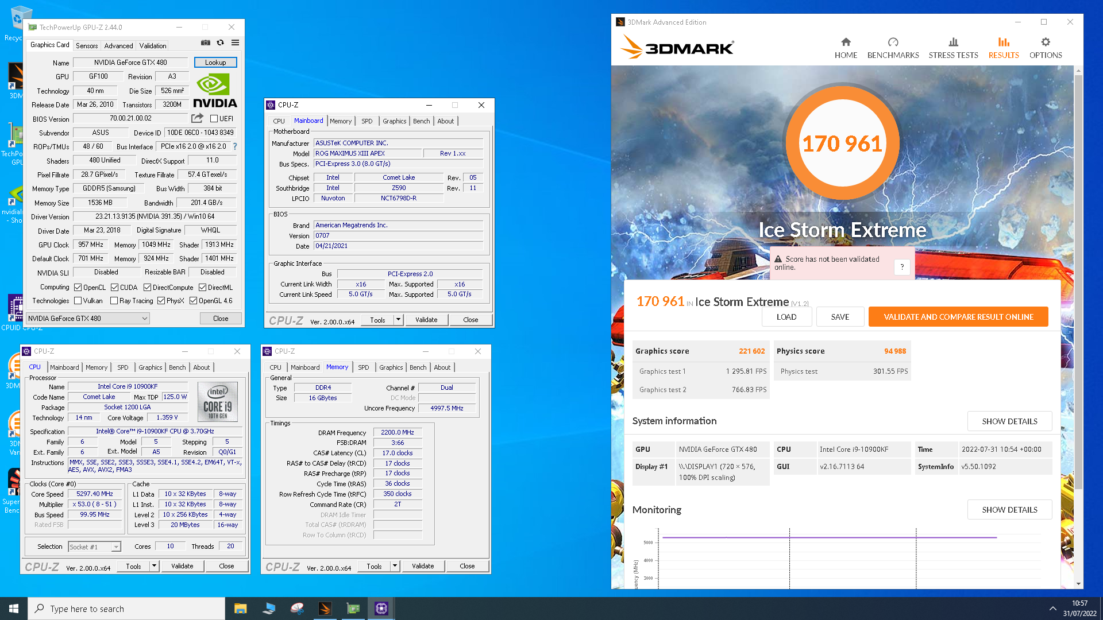The width and height of the screenshot is (1103, 620).
Task: Open the Windows Start menu
Action: pyautogui.click(x=14, y=609)
